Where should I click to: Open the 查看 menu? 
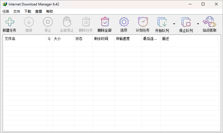pyautogui.click(x=39, y=11)
